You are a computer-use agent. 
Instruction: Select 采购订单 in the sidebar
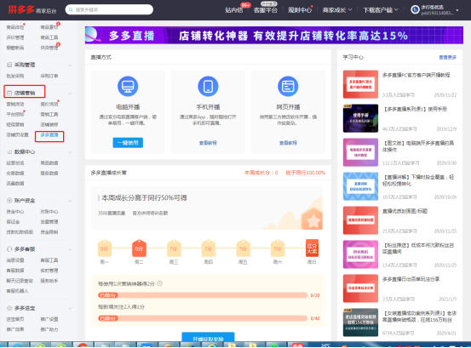pos(49,76)
